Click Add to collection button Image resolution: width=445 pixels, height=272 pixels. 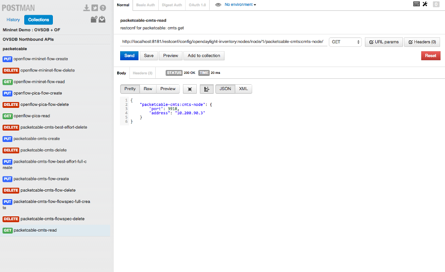click(204, 56)
